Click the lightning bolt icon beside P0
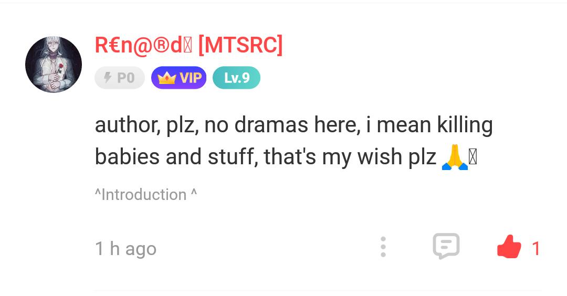This screenshot has height=296, width=567. pyautogui.click(x=108, y=78)
